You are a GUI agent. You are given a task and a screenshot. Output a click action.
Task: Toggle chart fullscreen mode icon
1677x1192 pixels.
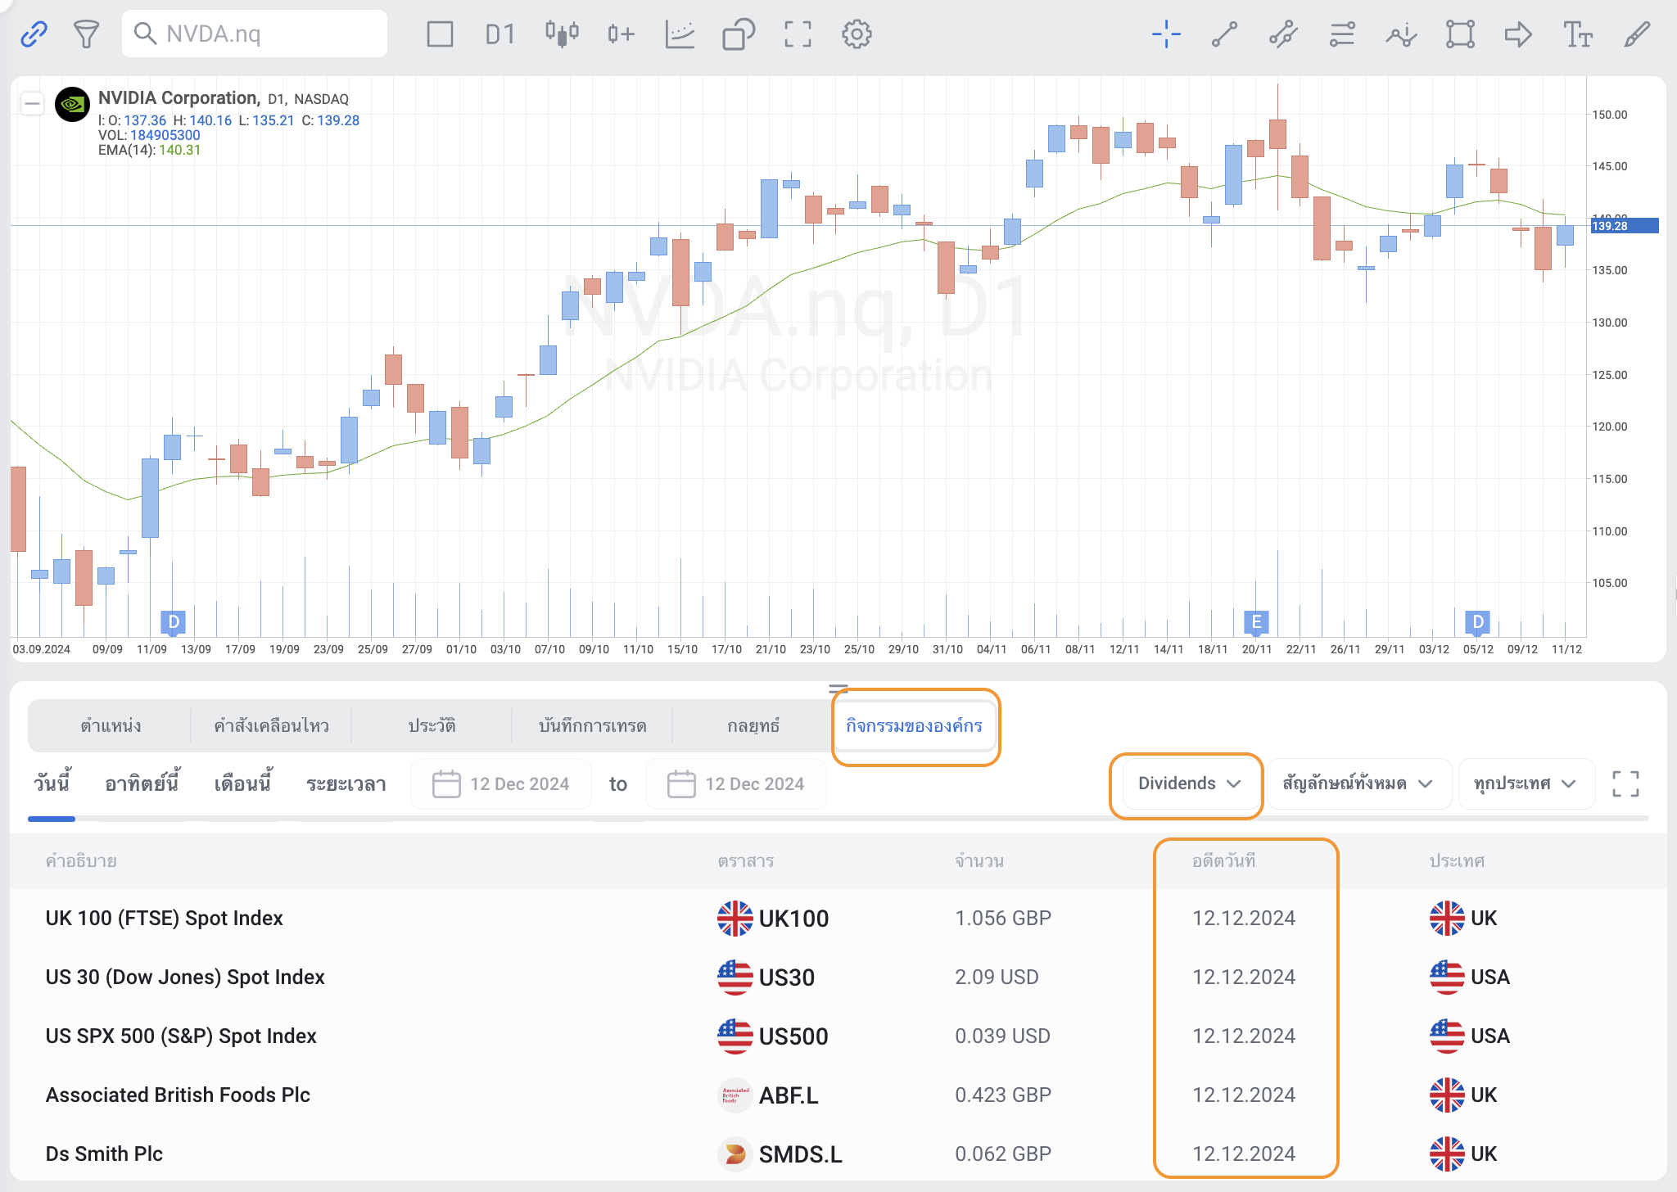(798, 34)
